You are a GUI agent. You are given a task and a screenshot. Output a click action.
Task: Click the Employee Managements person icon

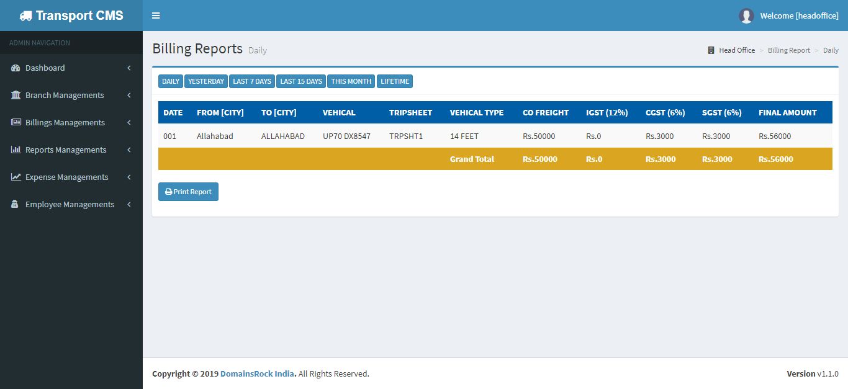pos(15,204)
